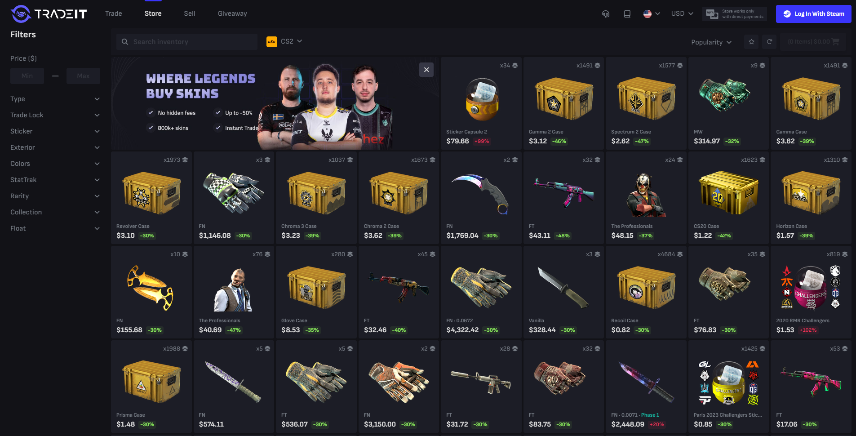Close the Where Legends Buy Skins banner
This screenshot has height=436, width=856.
click(x=426, y=70)
